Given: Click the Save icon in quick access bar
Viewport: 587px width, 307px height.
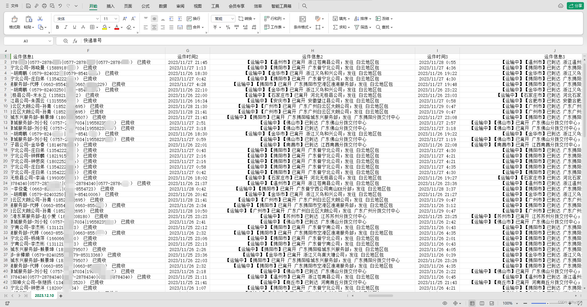Looking at the screenshot, I should pyautogui.click(x=28, y=6).
